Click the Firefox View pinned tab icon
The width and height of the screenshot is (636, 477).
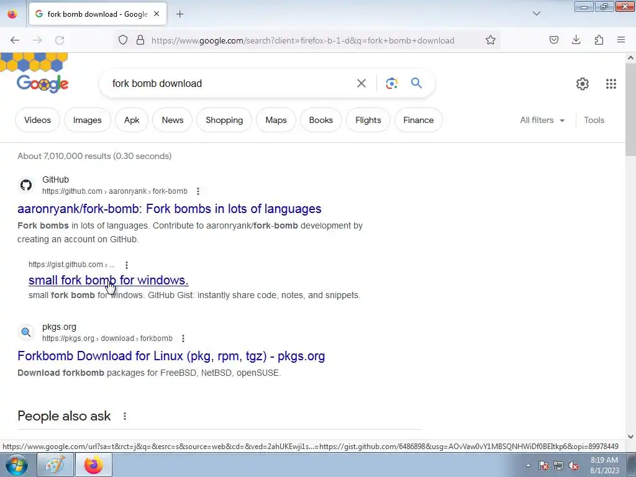[12, 14]
